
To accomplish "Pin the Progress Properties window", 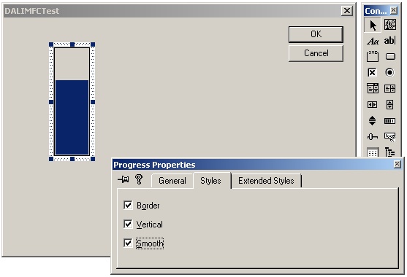I will tap(123, 179).
